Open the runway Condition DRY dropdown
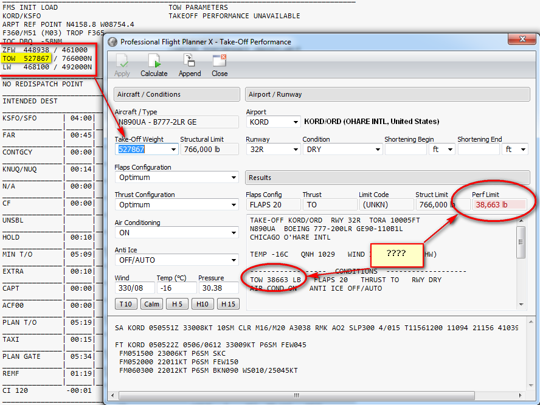Image resolution: width=540 pixels, height=405 pixels. tap(378, 150)
